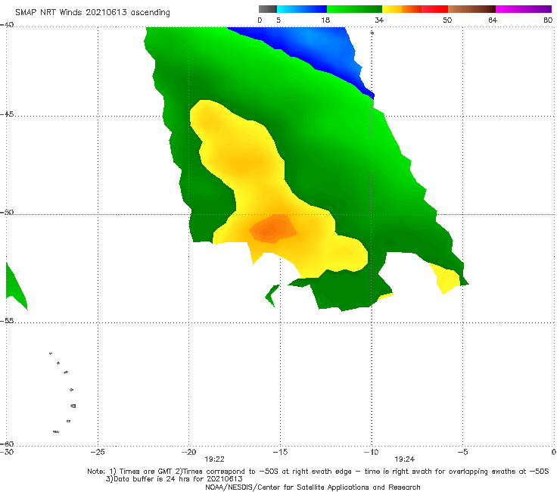The height and width of the screenshot is (492, 560).
Task: Click the green 18-34 colorbar segment
Action: pos(354,9)
